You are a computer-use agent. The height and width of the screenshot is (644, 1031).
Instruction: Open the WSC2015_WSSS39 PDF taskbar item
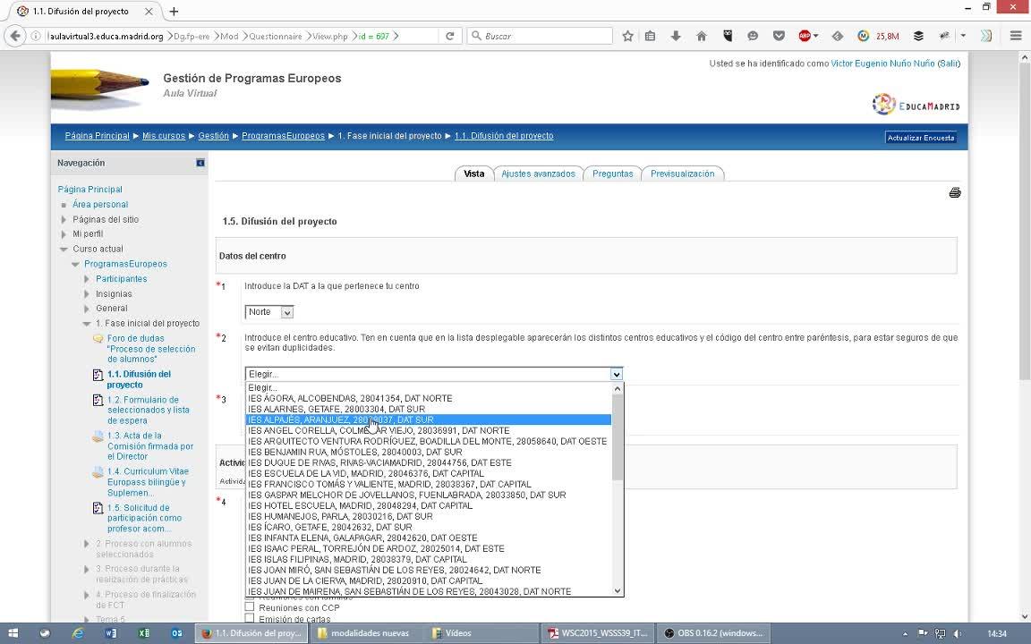point(599,633)
